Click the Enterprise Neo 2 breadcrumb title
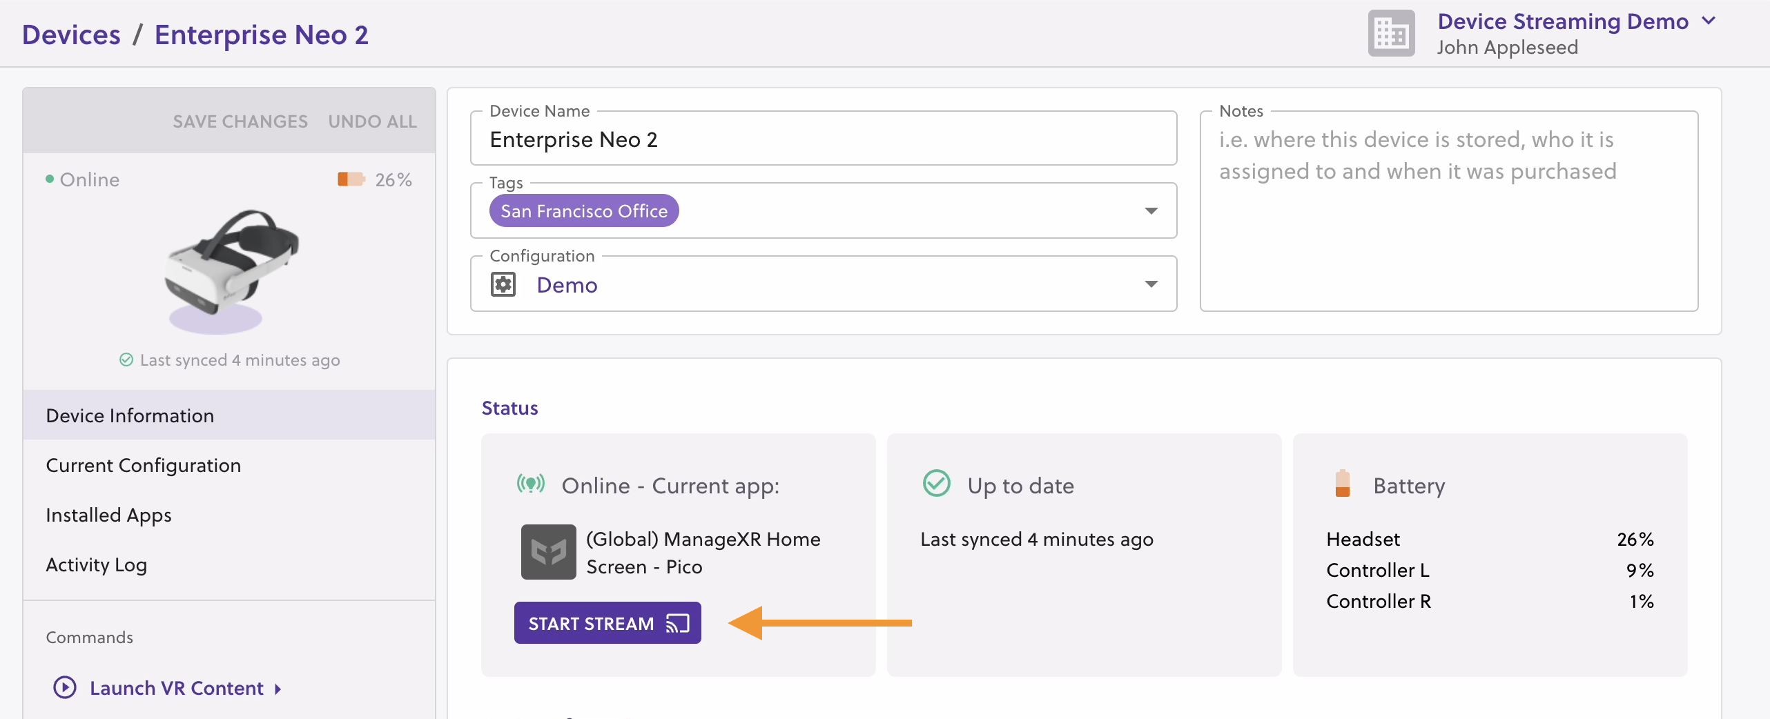1770x719 pixels. click(261, 35)
